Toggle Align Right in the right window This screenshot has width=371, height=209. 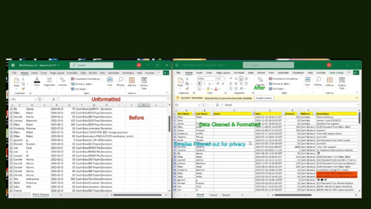point(241,84)
